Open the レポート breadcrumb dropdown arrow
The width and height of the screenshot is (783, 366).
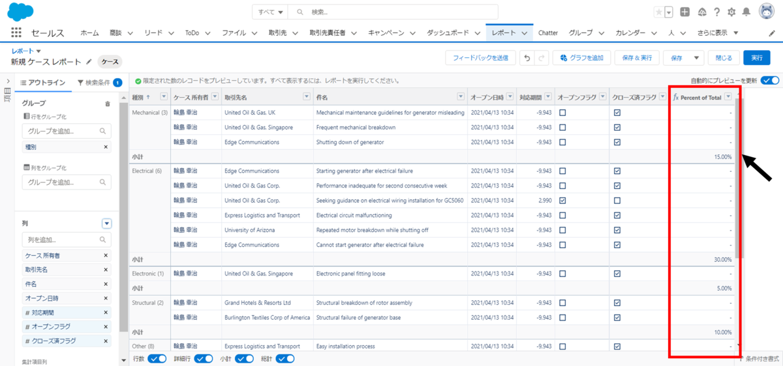pos(38,50)
